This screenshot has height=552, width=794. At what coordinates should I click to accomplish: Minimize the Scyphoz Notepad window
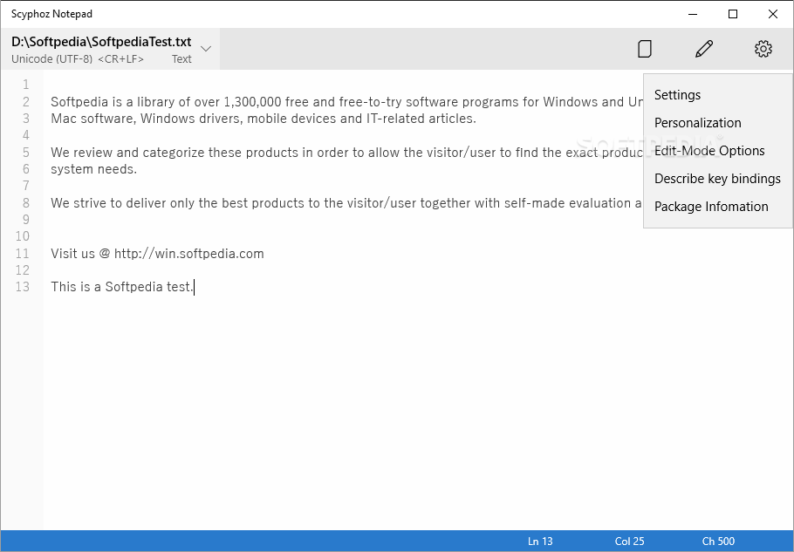tap(693, 14)
